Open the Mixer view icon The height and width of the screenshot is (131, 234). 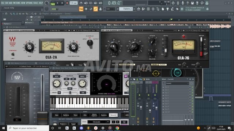pos(153,9)
